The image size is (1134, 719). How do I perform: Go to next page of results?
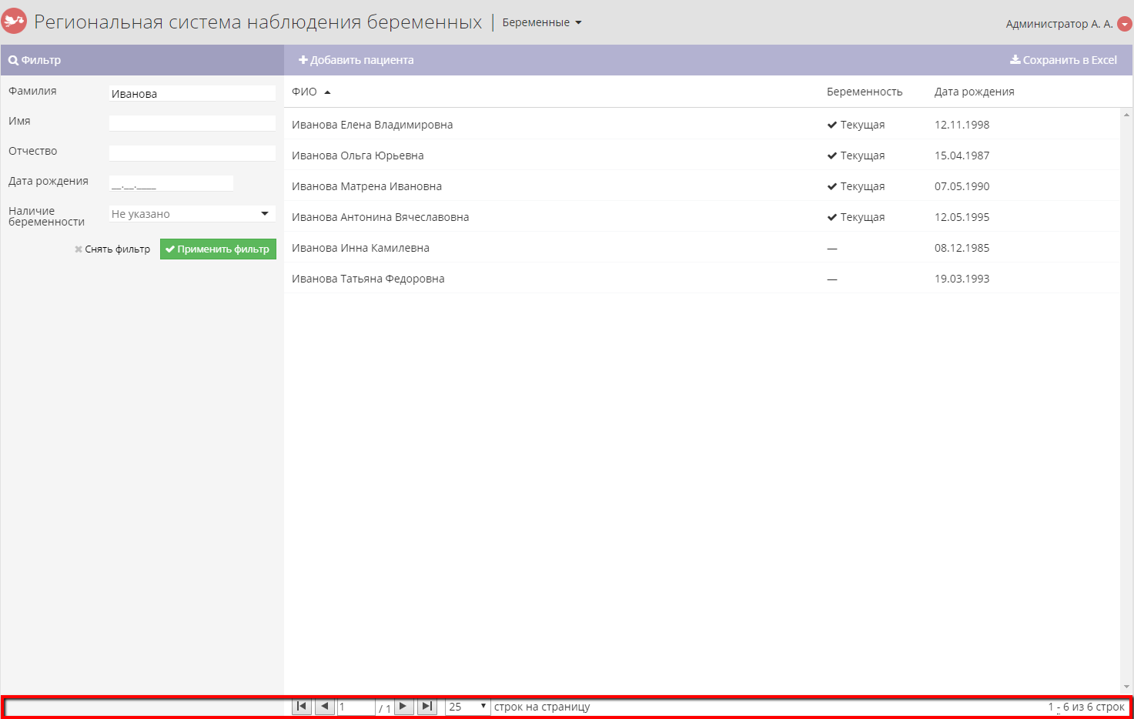(x=403, y=707)
